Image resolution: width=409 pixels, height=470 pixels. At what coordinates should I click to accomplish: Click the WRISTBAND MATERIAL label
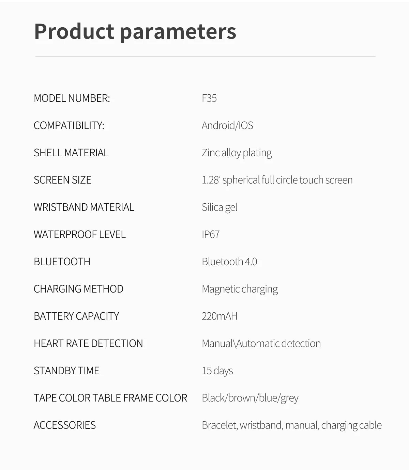pos(84,207)
